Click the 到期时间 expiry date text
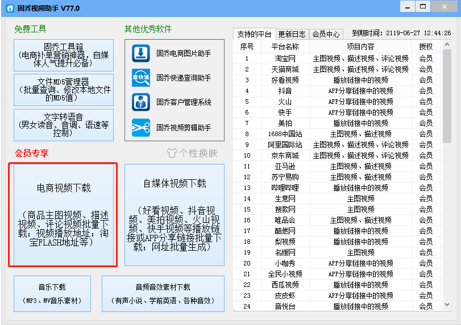Viewport: 461px width, 325px height. coord(401,33)
